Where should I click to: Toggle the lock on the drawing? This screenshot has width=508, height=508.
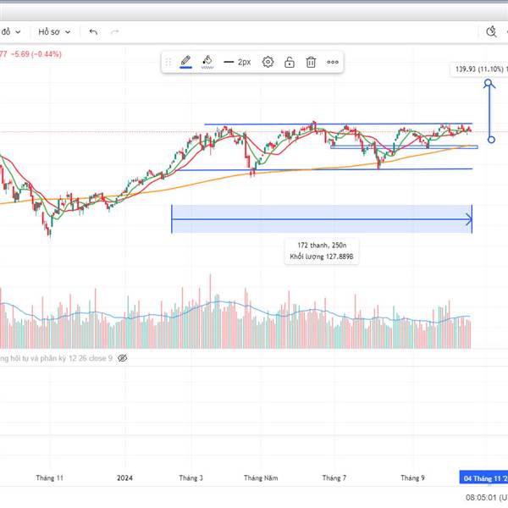point(290,62)
